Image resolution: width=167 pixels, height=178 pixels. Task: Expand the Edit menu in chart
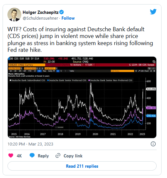coord(90,65)
